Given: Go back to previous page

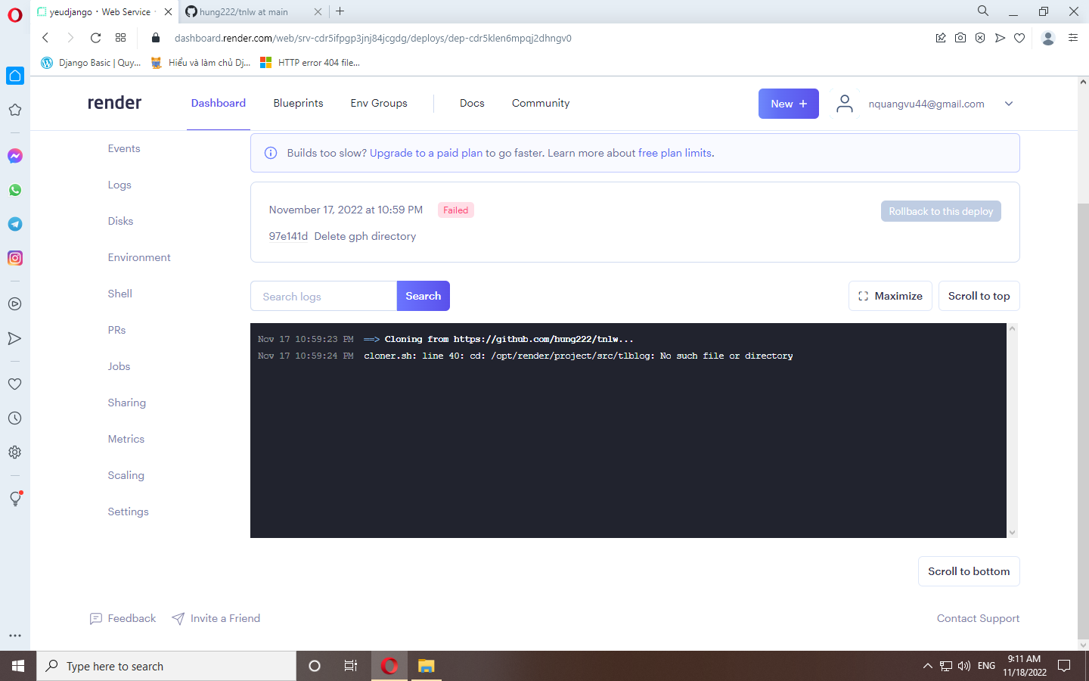Looking at the screenshot, I should (45, 38).
